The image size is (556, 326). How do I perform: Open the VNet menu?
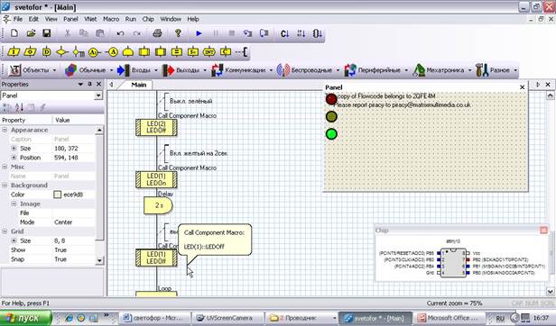90,19
